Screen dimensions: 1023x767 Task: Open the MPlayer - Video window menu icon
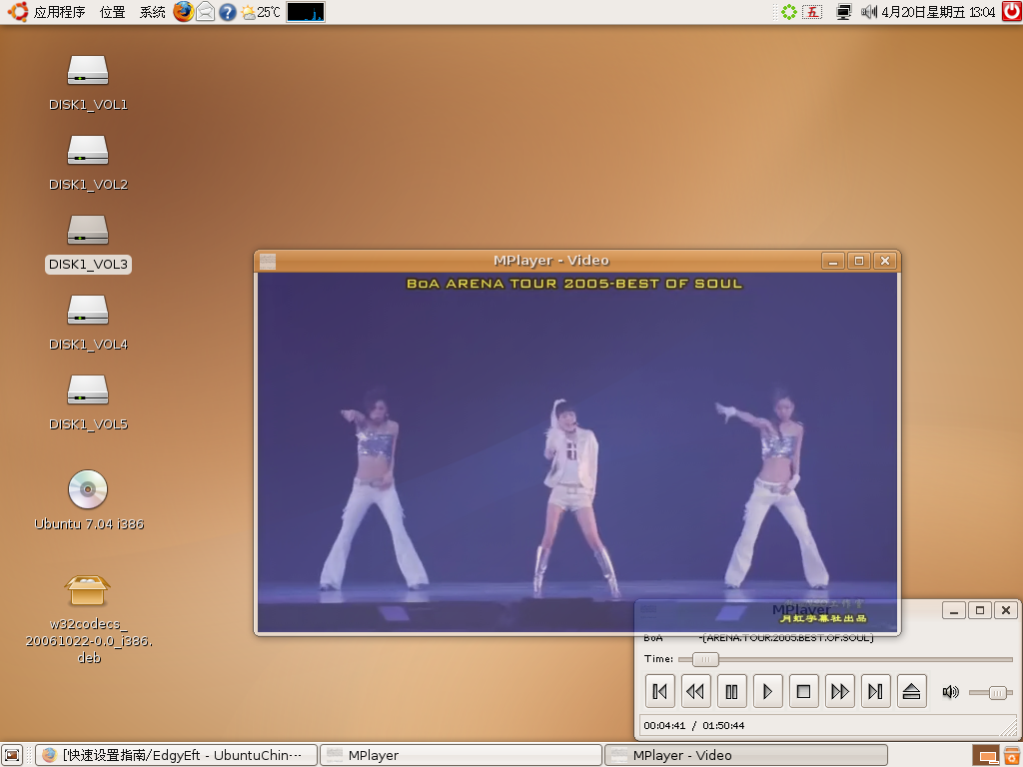(x=268, y=261)
